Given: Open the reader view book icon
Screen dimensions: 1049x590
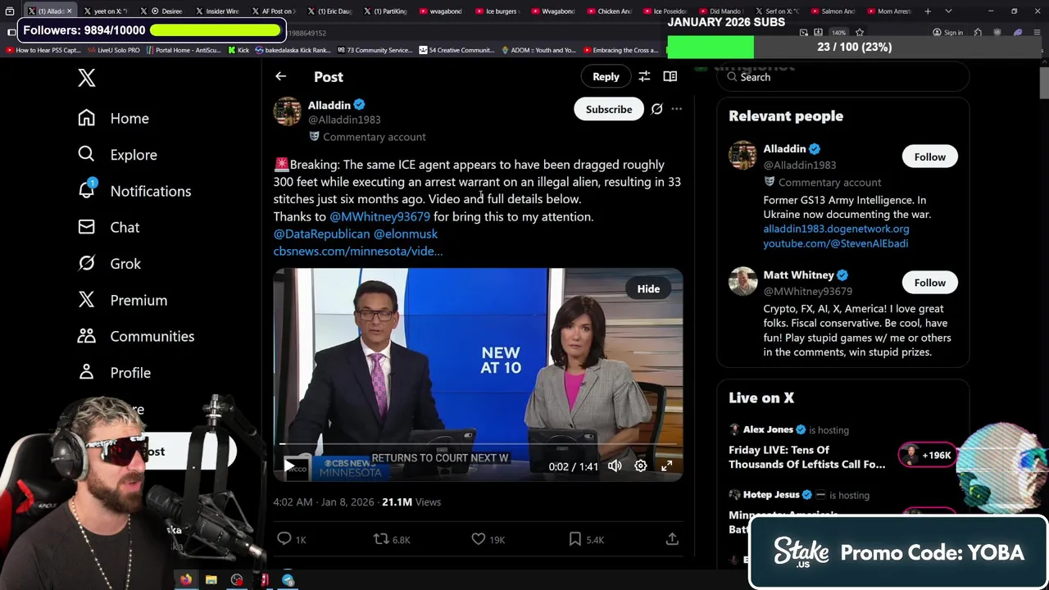Looking at the screenshot, I should tap(670, 76).
